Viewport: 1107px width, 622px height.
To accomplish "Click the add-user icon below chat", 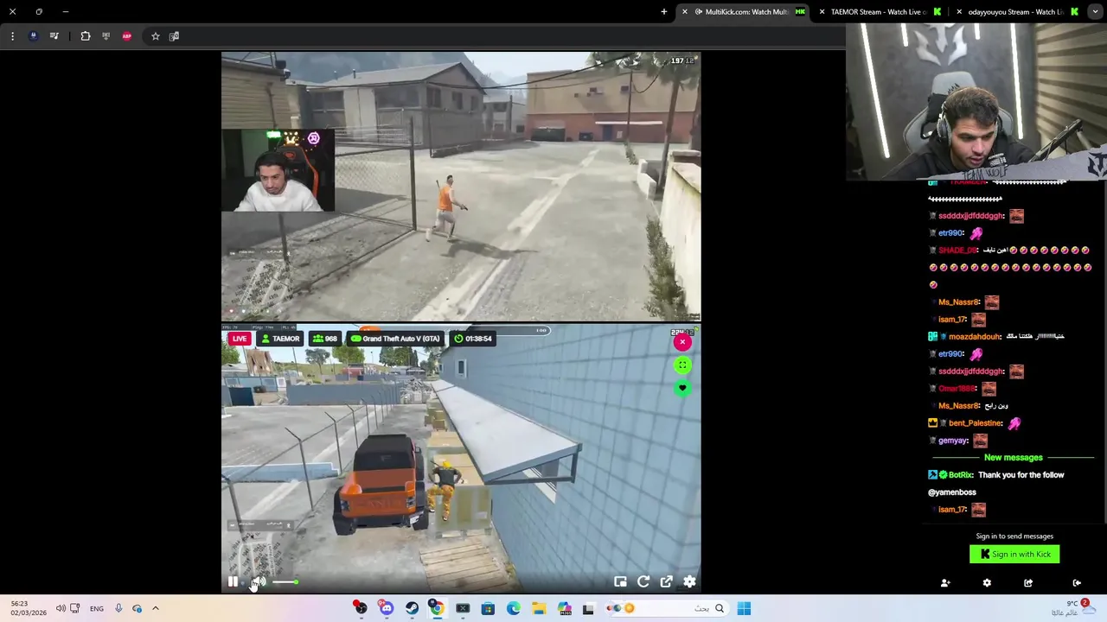I will [x=945, y=583].
